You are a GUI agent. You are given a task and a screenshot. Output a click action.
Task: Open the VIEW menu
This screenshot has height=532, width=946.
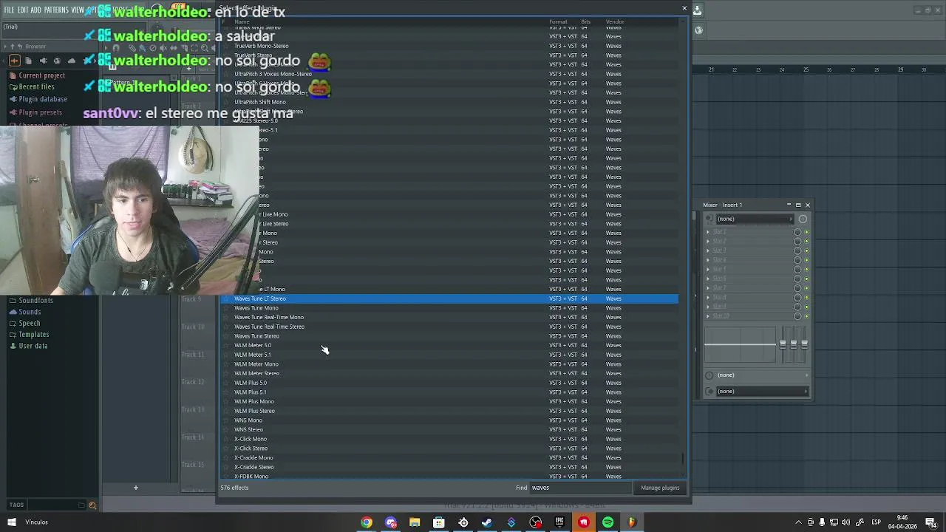tap(78, 10)
